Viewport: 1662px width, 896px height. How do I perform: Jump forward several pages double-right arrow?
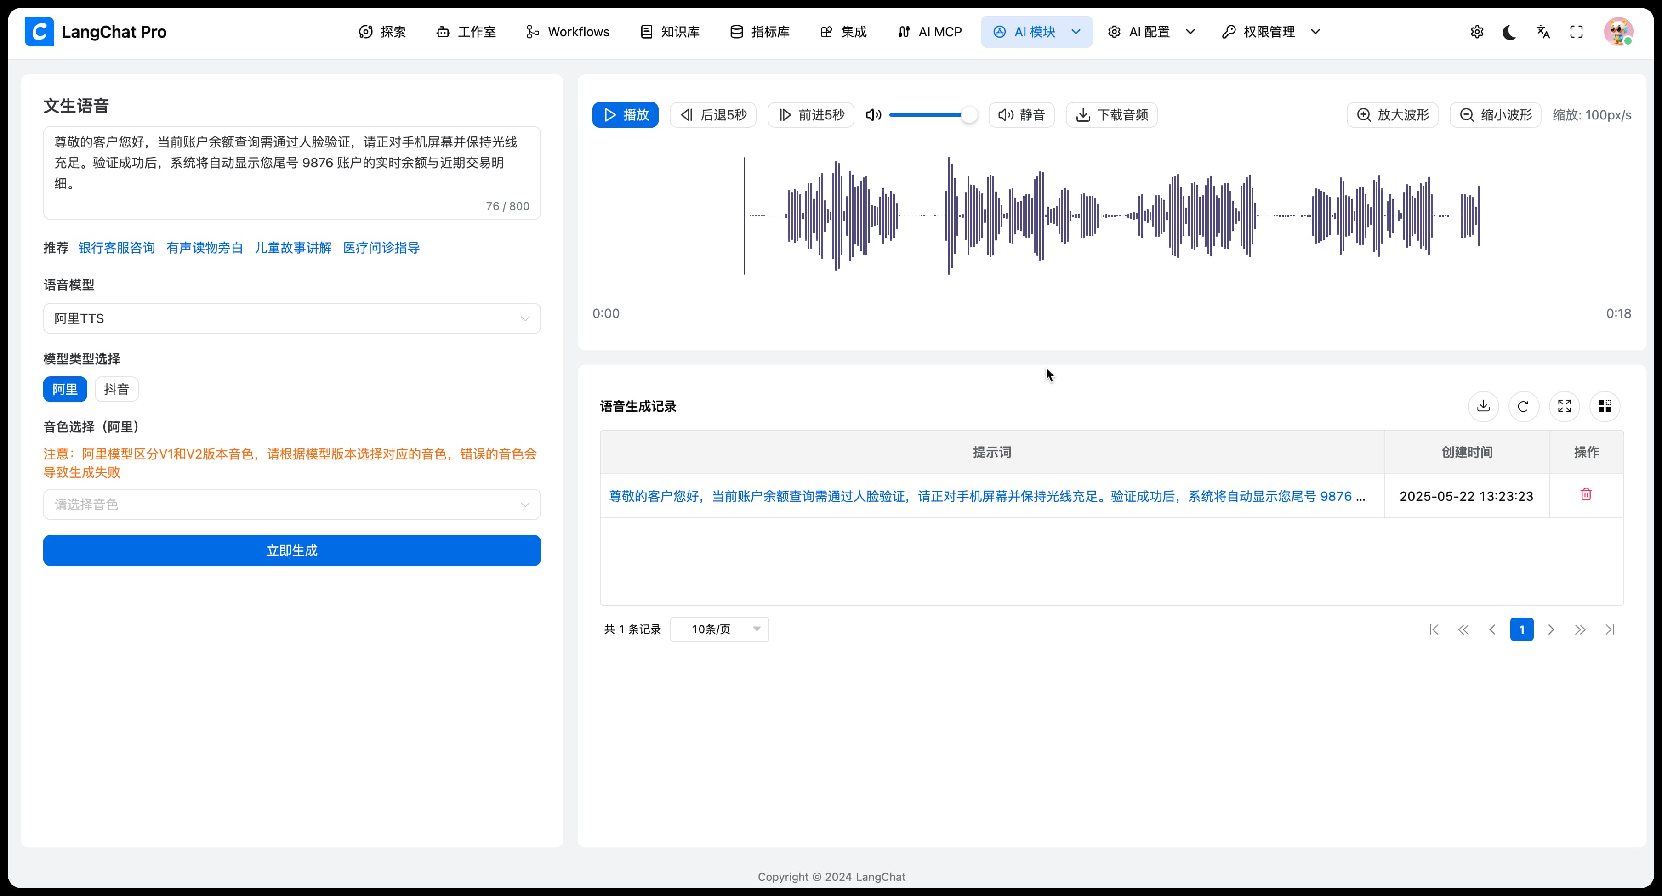[1580, 629]
